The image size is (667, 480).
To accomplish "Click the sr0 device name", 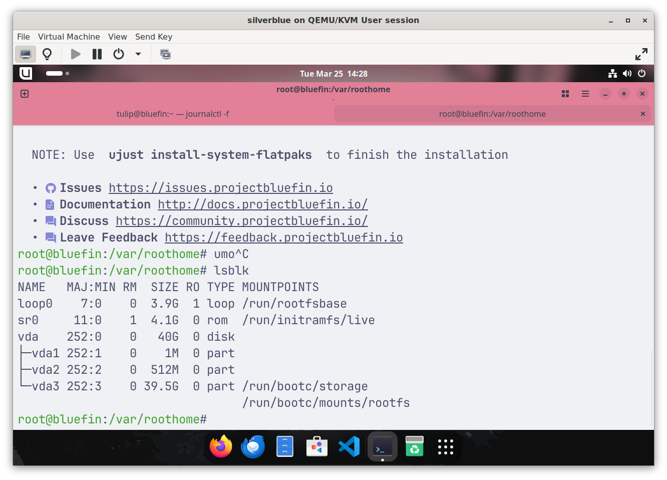I will 28,320.
